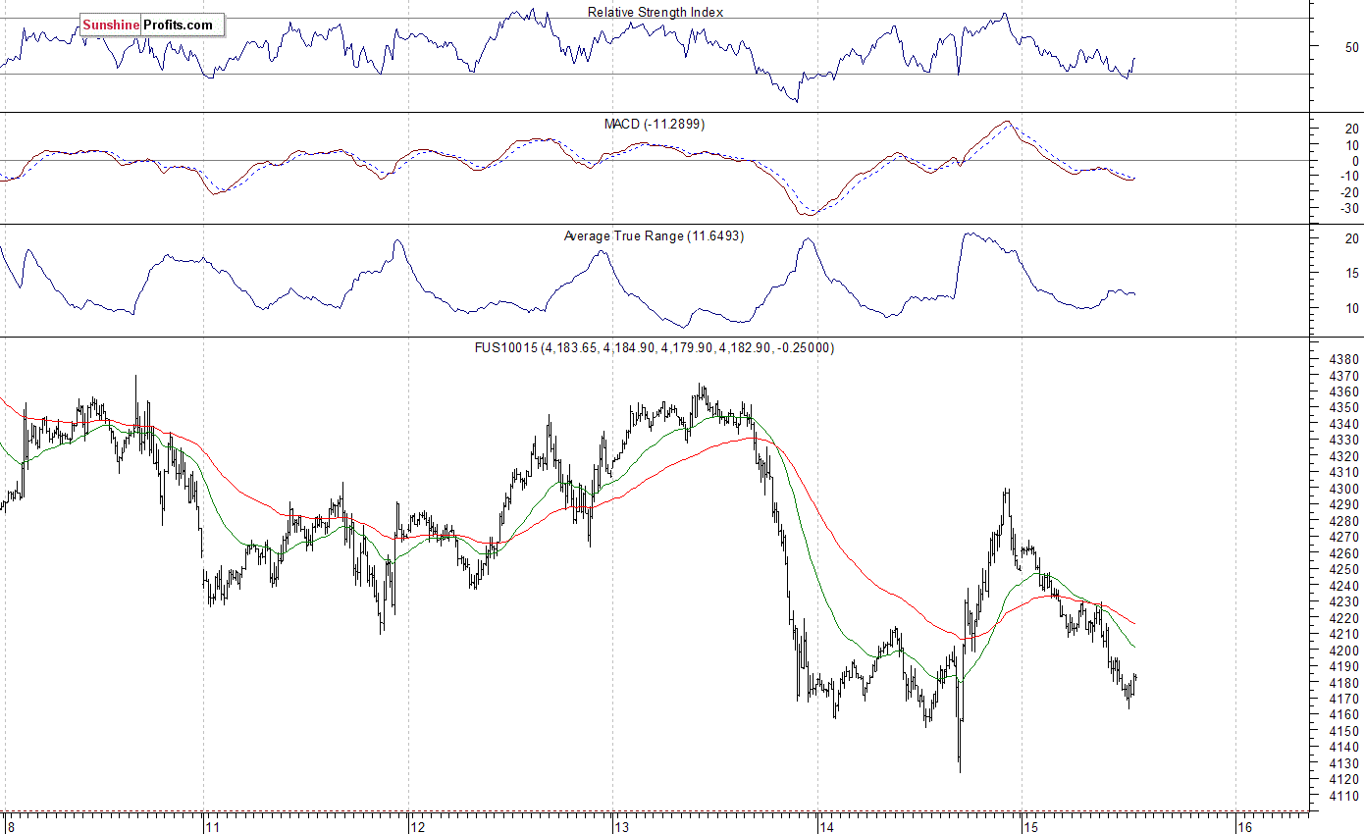This screenshot has width=1364, height=834.
Task: Click the date label 14 on the time axis
Action: (826, 826)
